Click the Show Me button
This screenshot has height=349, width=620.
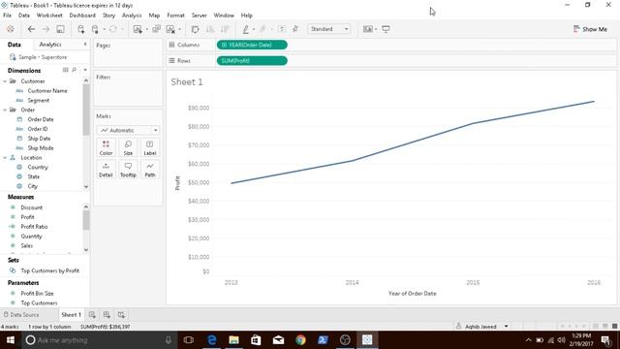[x=590, y=29]
